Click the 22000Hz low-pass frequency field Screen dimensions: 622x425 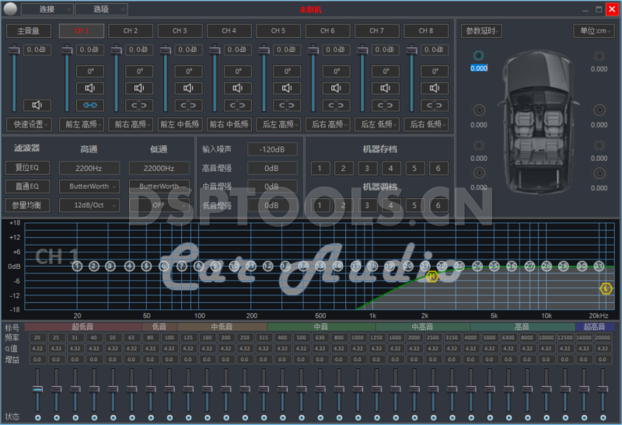pos(159,168)
